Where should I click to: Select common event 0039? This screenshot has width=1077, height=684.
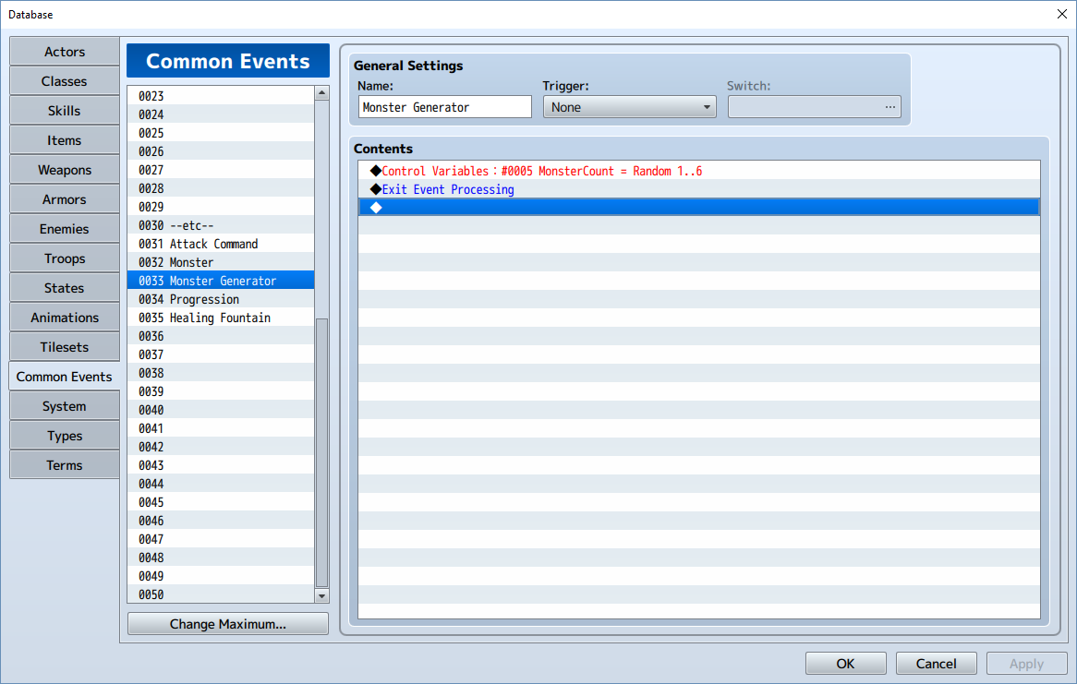coord(221,391)
